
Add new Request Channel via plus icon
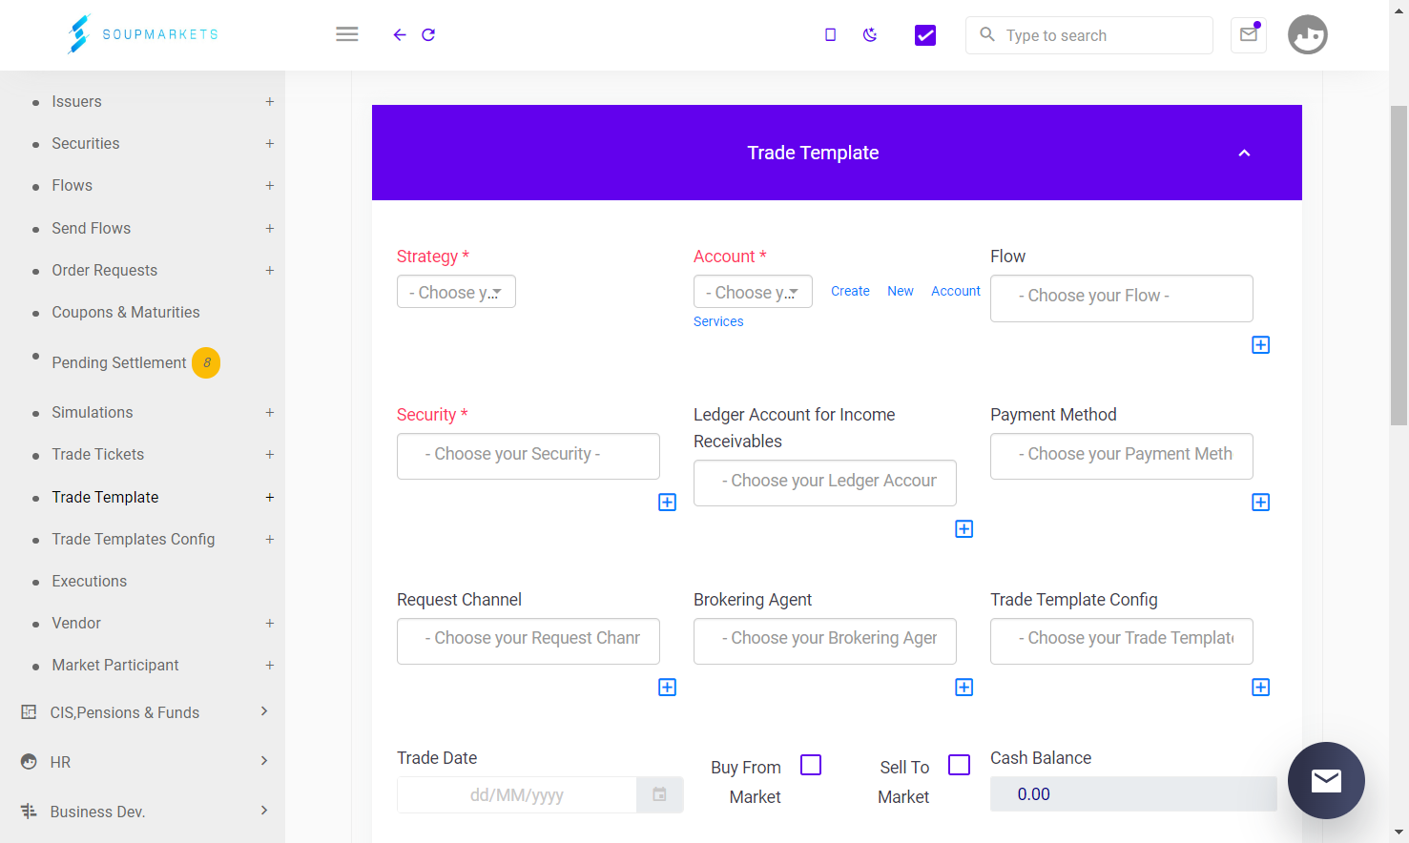(668, 688)
